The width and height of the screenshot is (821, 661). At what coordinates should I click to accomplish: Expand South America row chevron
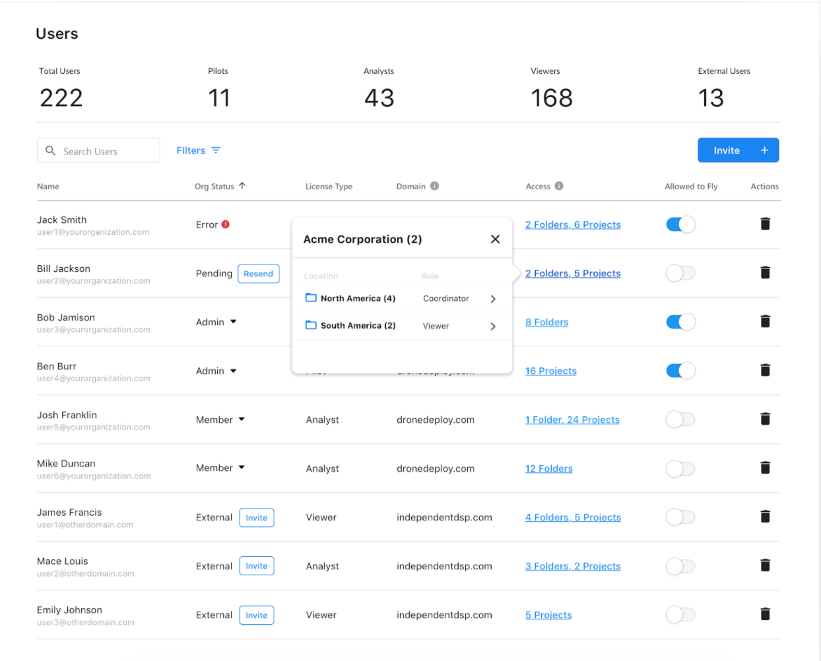point(493,326)
